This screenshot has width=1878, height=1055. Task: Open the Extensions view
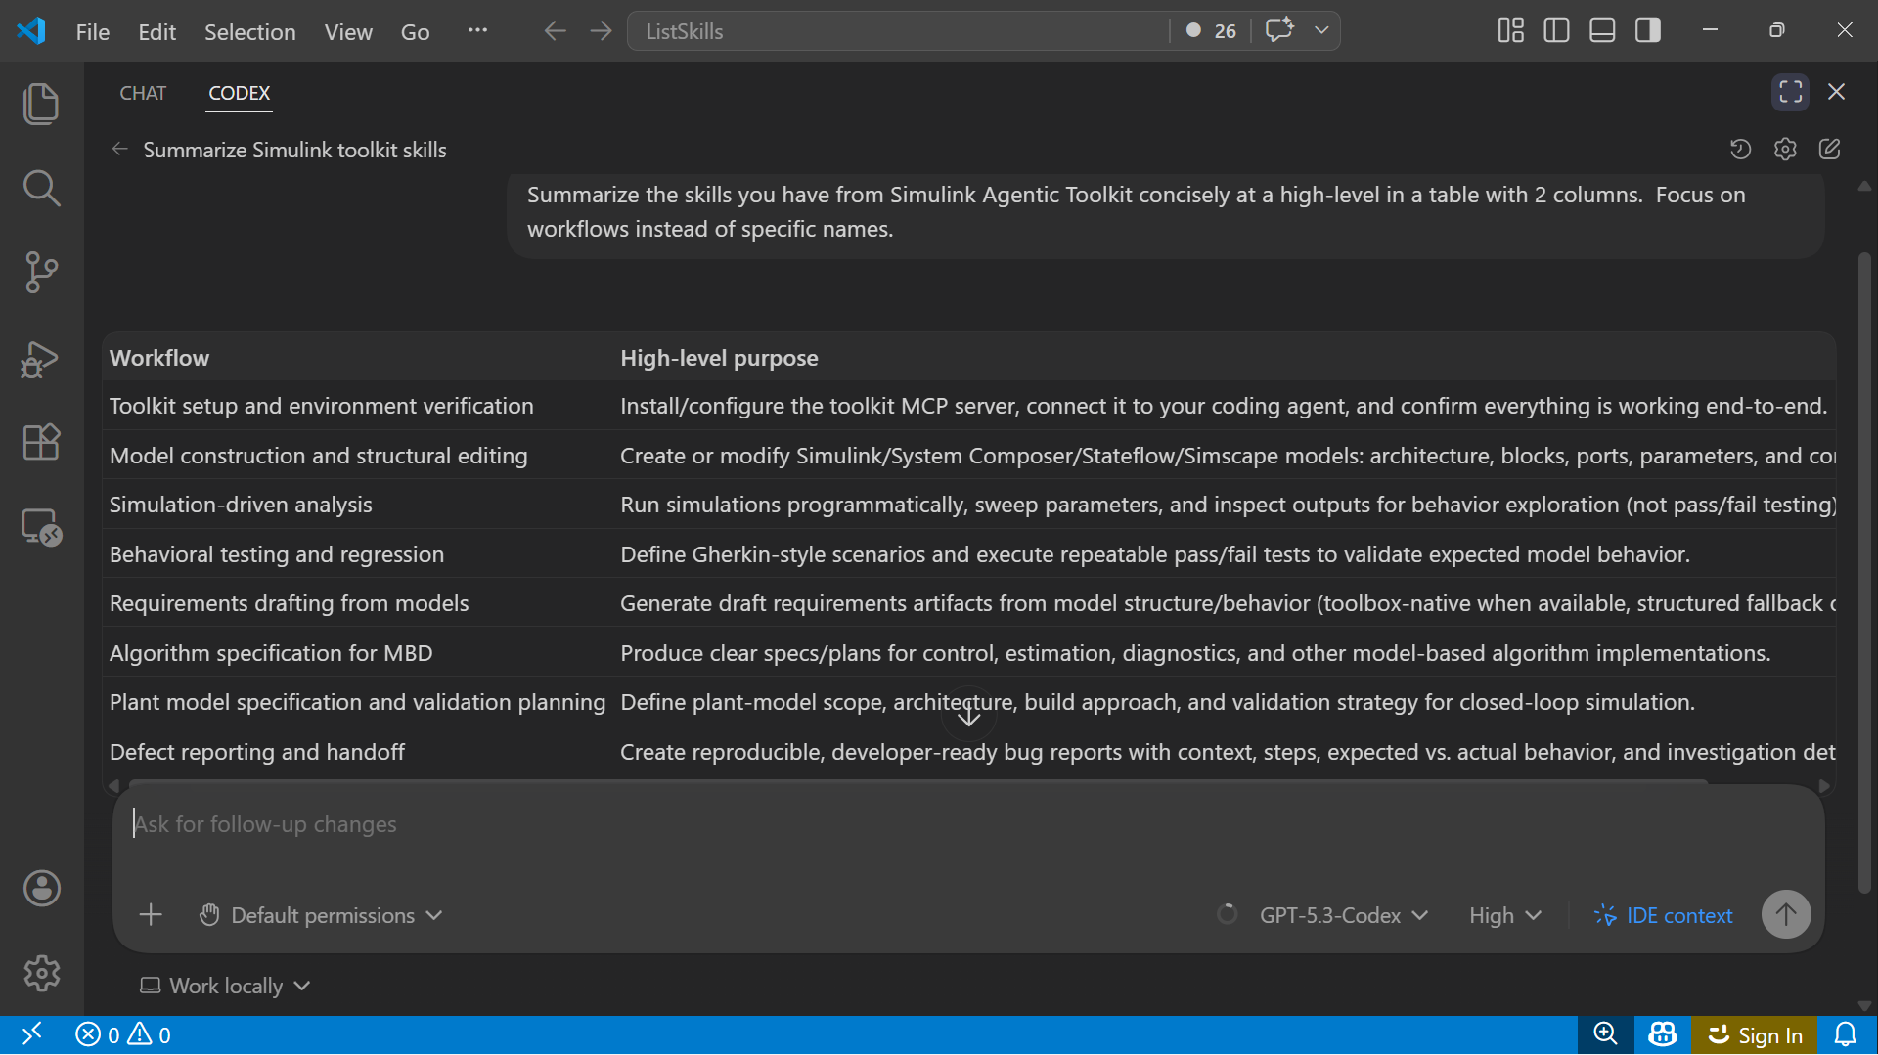tap(41, 442)
